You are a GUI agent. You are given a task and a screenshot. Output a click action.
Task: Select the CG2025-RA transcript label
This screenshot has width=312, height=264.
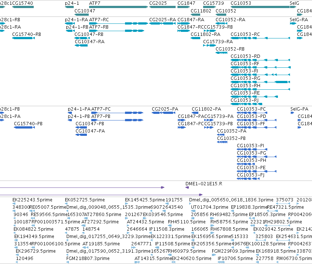click(x=162, y=20)
